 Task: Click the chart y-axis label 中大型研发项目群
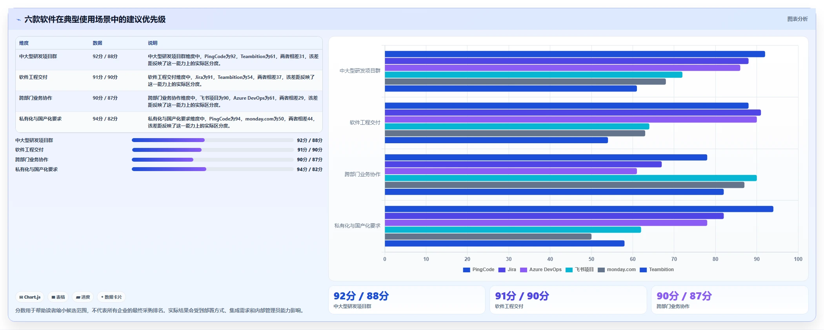pos(360,71)
